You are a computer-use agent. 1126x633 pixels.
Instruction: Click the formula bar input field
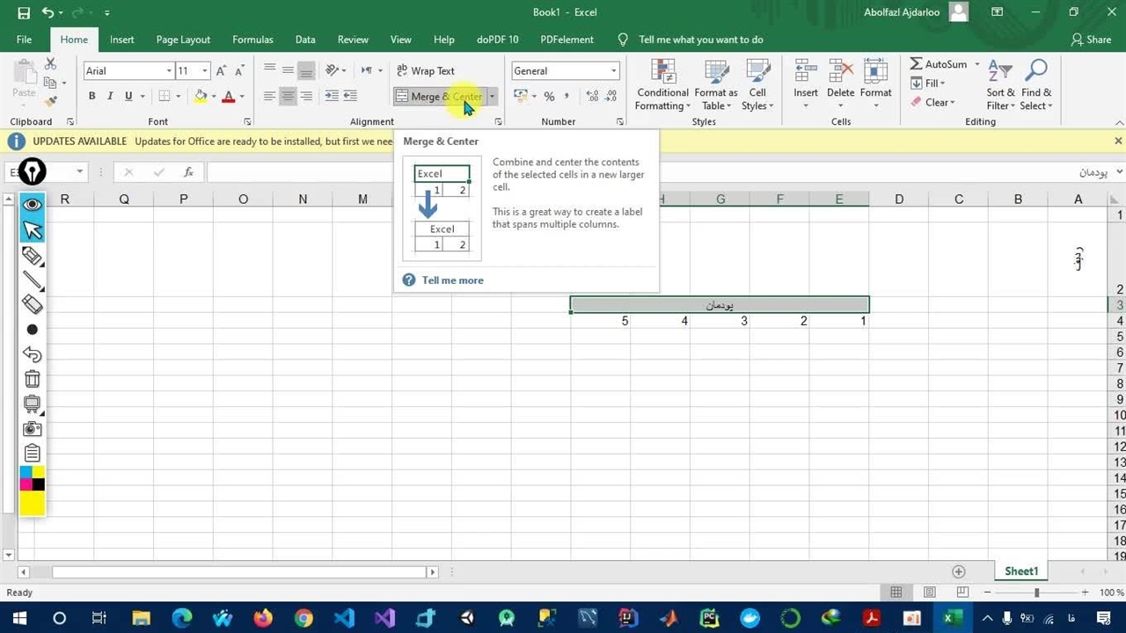tap(616, 172)
